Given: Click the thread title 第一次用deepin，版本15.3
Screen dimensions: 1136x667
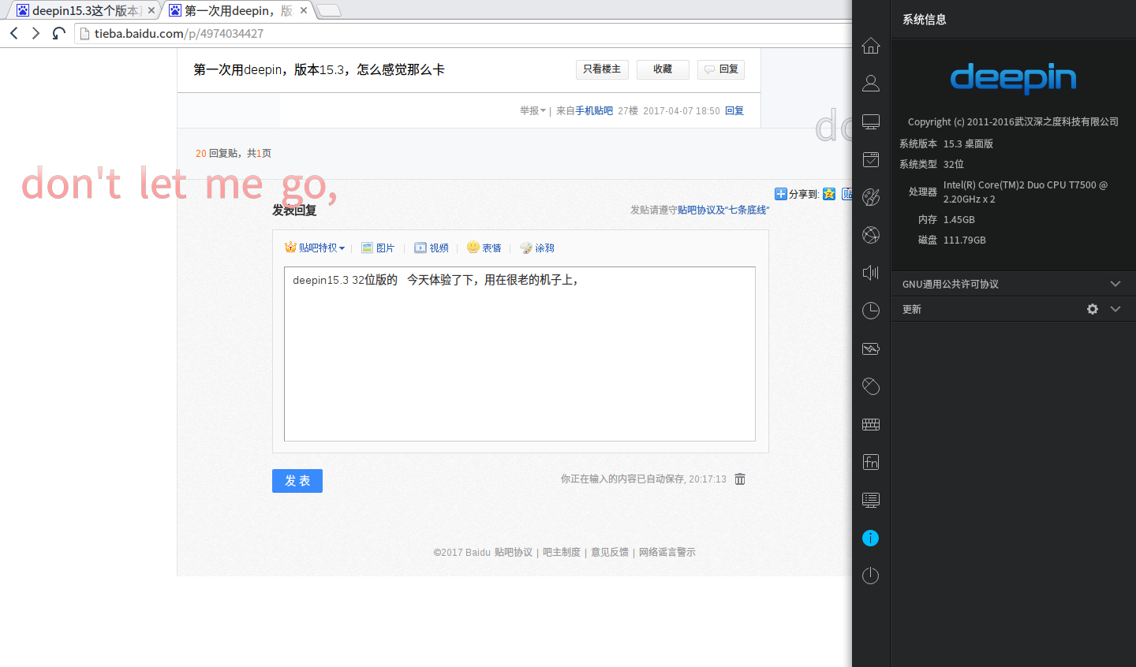Looking at the screenshot, I should pyautogui.click(x=319, y=69).
